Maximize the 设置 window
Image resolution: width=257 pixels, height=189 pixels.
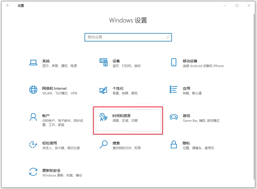237,5
